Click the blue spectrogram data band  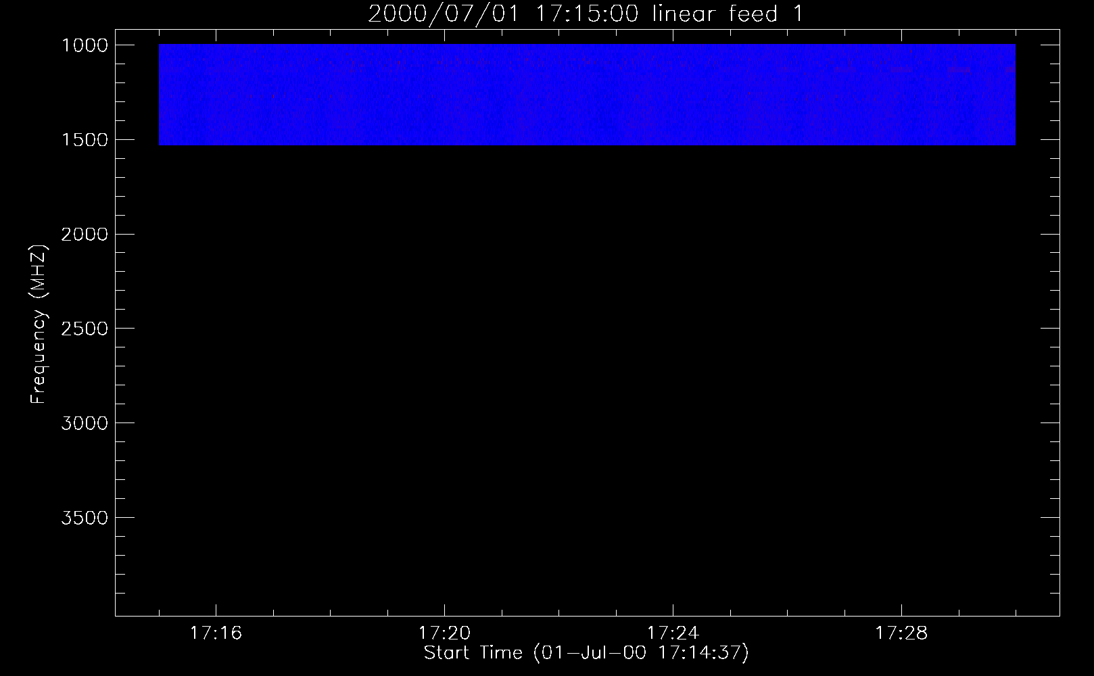tap(587, 95)
